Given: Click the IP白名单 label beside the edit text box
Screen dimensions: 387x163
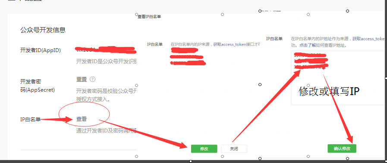Looking at the screenshot, I should pyautogui.click(x=274, y=39).
